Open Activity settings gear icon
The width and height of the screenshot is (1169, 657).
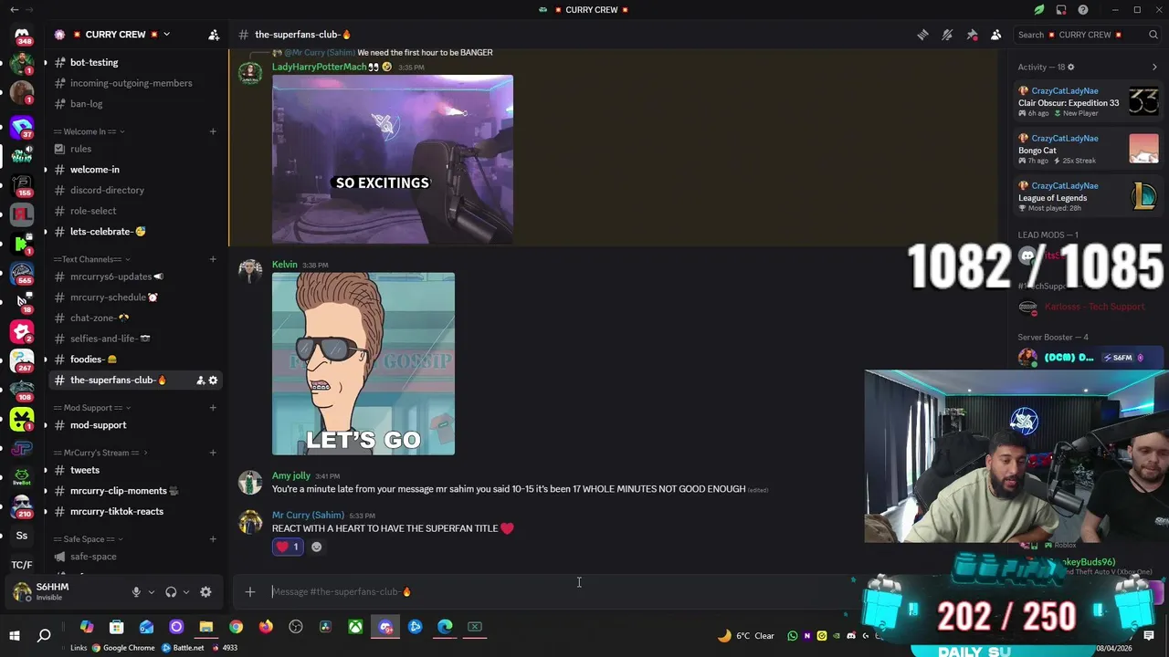pyautogui.click(x=1070, y=67)
